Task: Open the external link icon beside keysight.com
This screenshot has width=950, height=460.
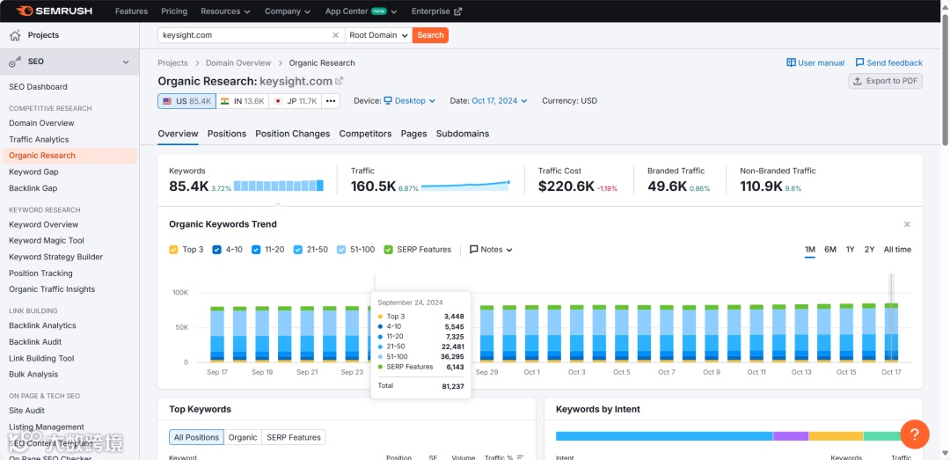Action: pos(340,81)
